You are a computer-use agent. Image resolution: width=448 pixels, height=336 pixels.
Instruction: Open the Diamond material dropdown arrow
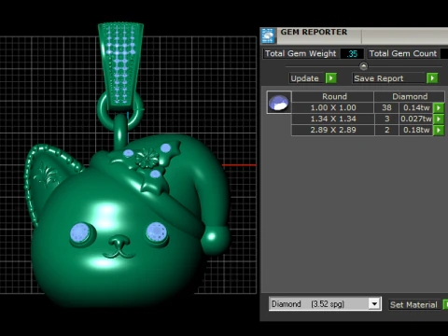coord(374,303)
